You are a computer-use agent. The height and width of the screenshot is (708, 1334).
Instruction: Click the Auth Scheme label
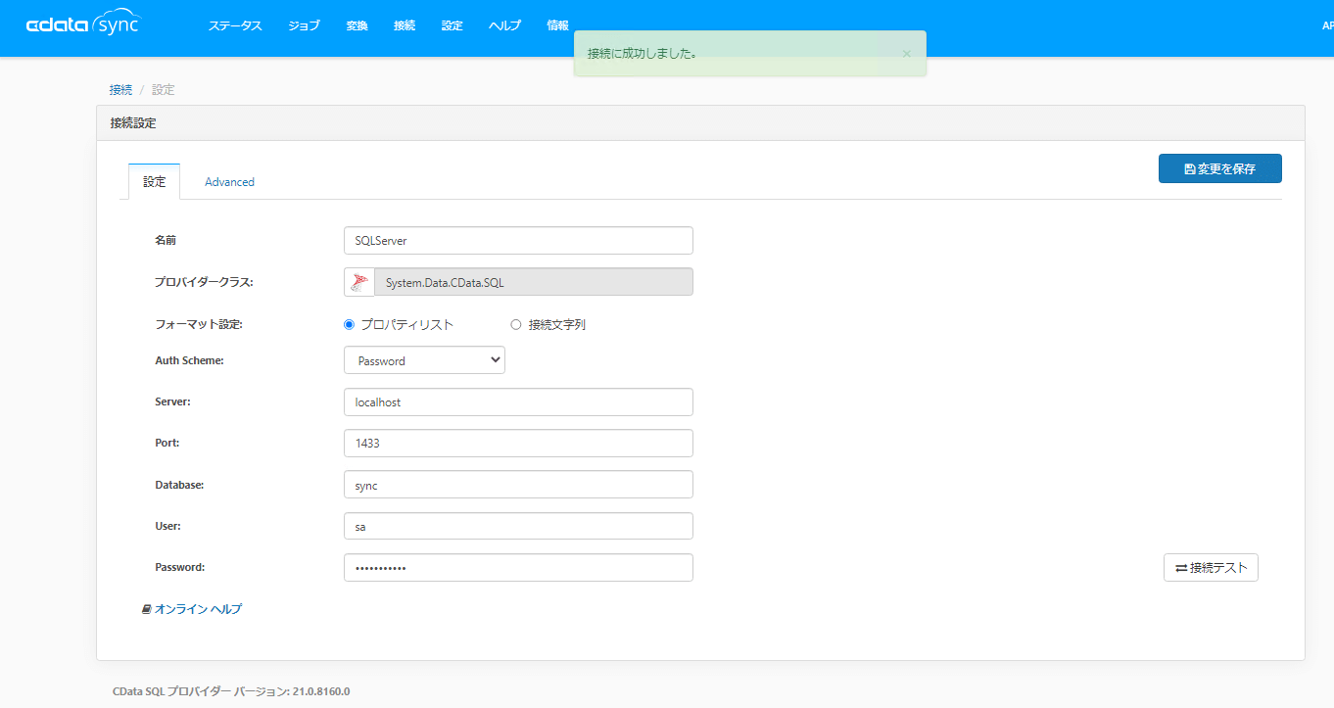(x=189, y=360)
